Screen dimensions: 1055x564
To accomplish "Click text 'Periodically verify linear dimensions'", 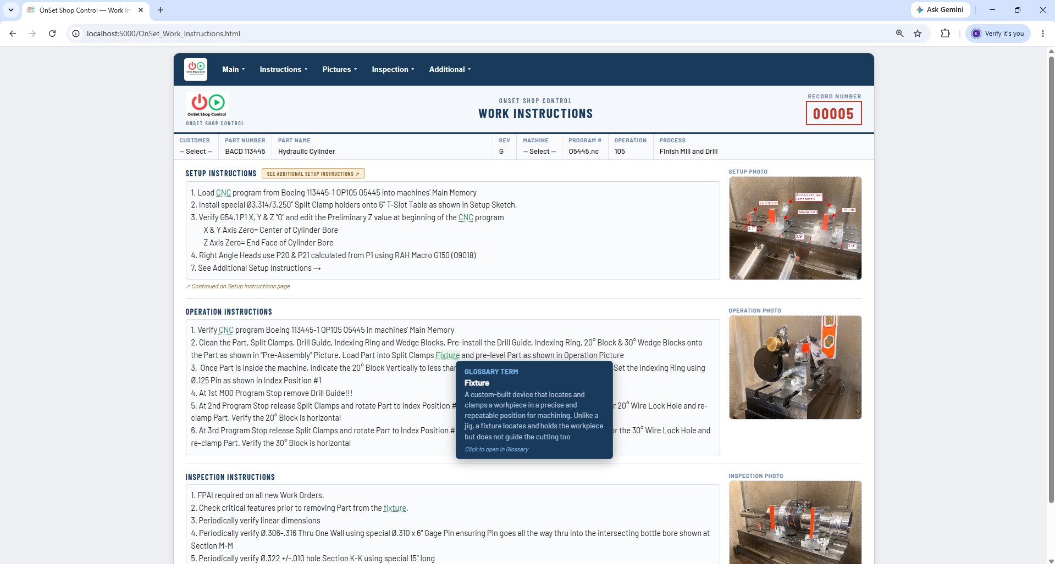I will point(256,521).
